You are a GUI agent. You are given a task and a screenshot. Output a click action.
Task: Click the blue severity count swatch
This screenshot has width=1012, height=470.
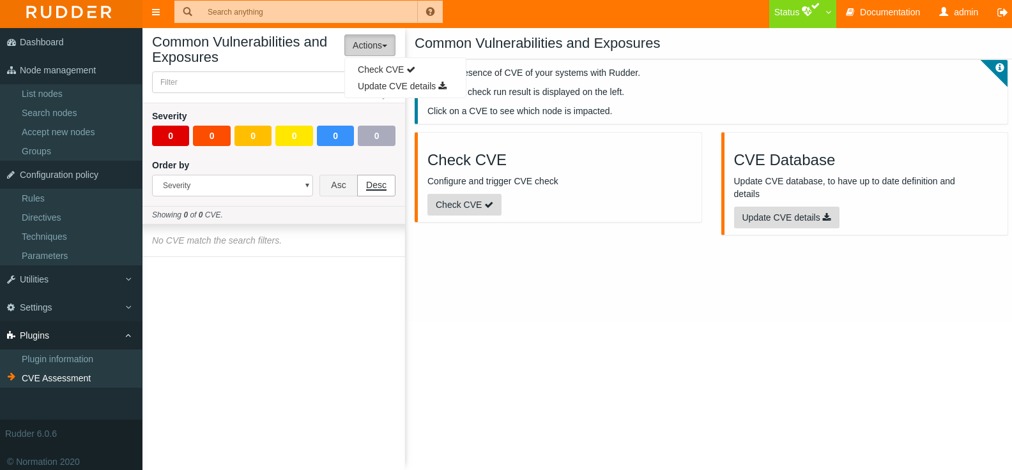coord(335,136)
